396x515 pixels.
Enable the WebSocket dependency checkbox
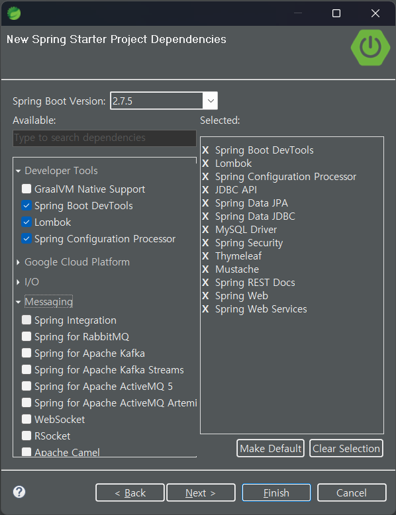(x=26, y=419)
